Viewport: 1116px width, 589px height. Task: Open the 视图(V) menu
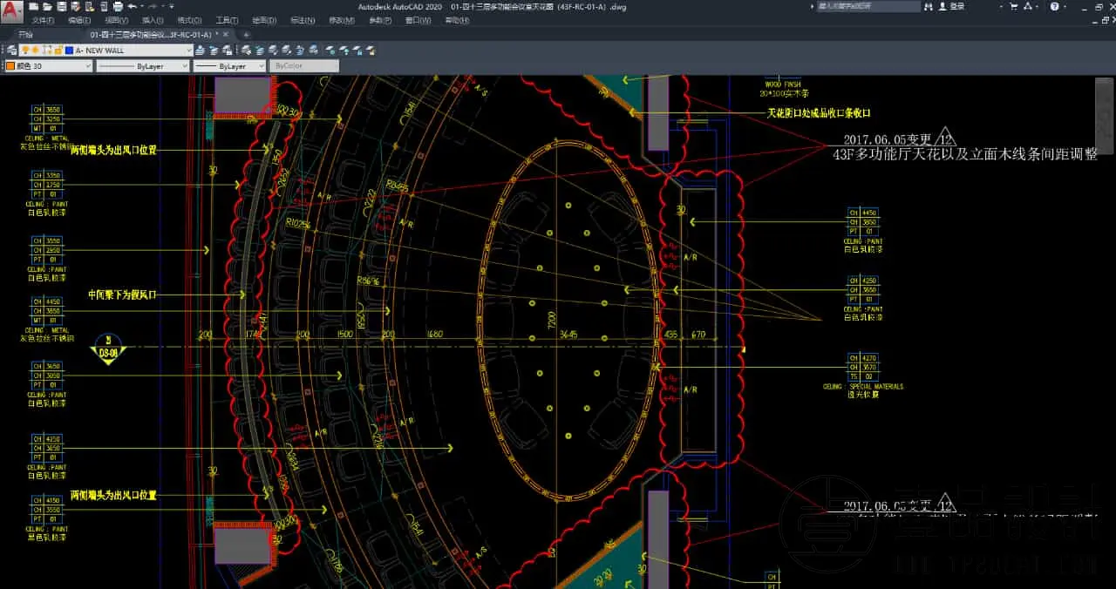click(117, 20)
